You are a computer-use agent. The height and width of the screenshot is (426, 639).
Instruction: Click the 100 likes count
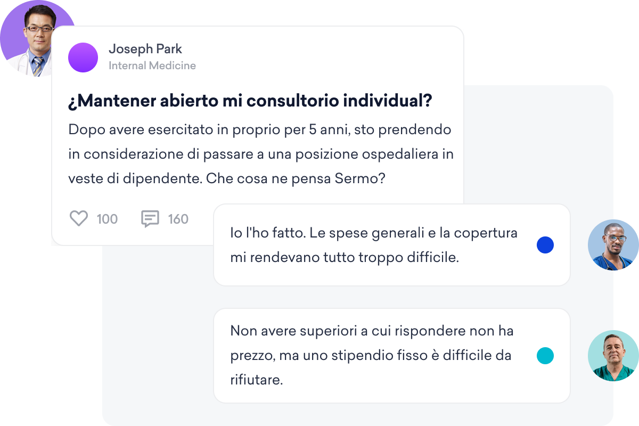click(x=107, y=219)
